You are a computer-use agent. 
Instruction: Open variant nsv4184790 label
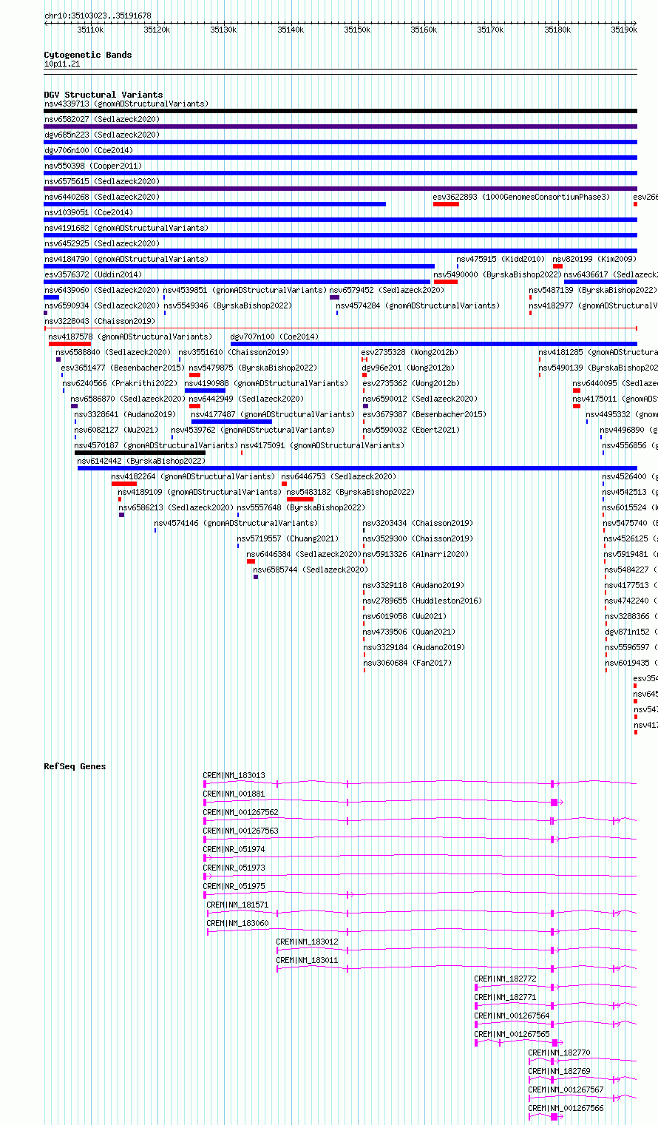[126, 259]
